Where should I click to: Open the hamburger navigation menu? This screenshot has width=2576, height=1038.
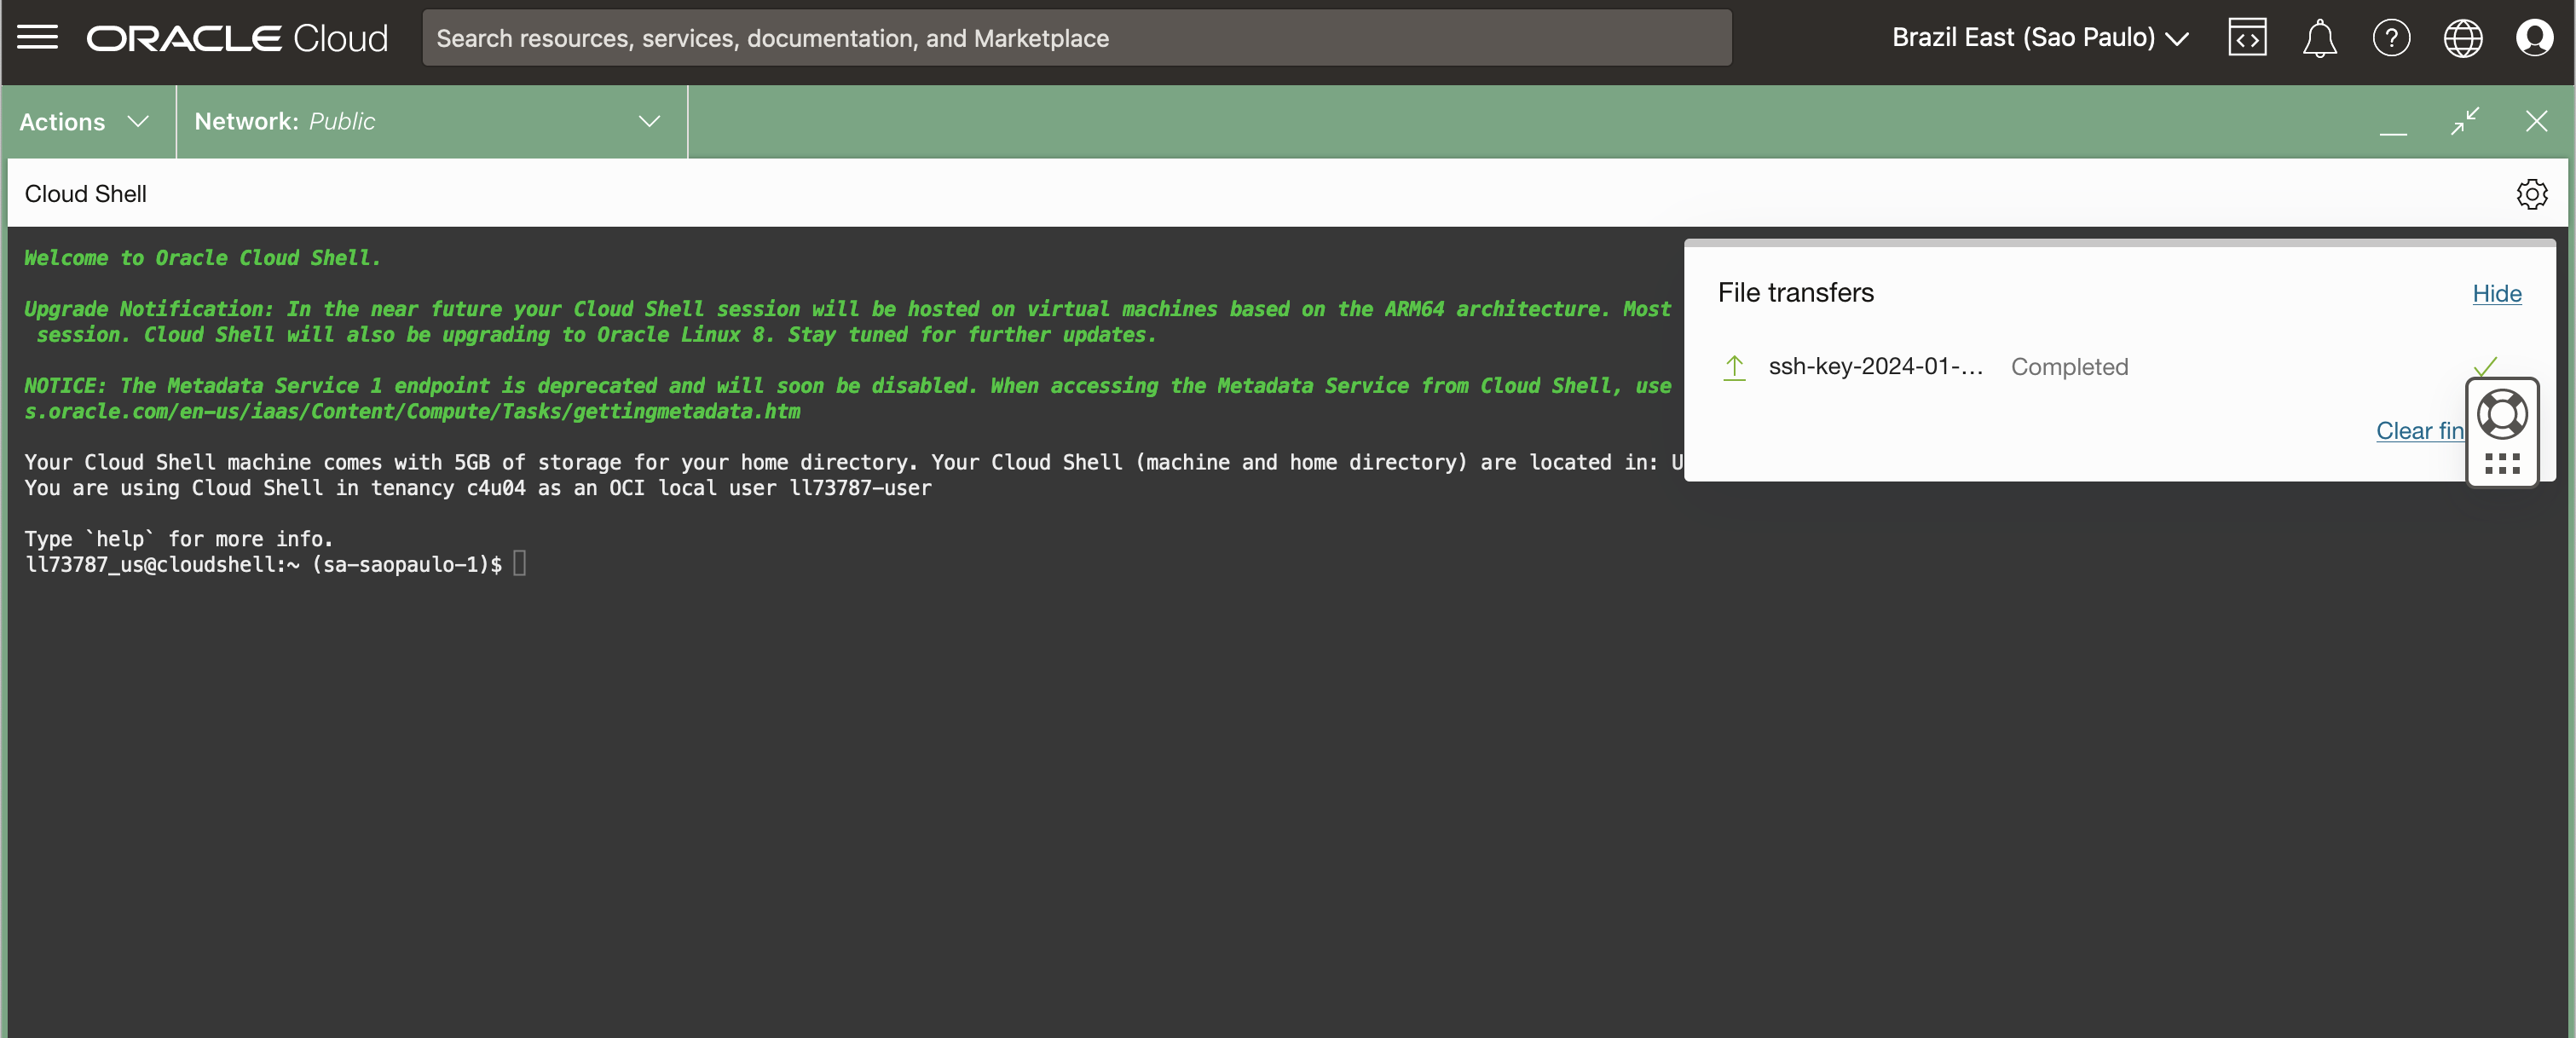tap(38, 38)
